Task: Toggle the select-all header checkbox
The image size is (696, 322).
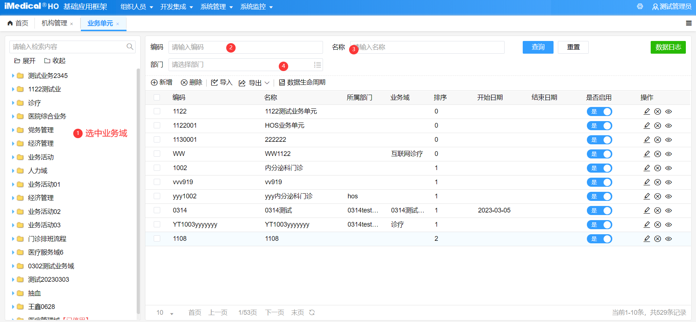Action: [x=157, y=97]
